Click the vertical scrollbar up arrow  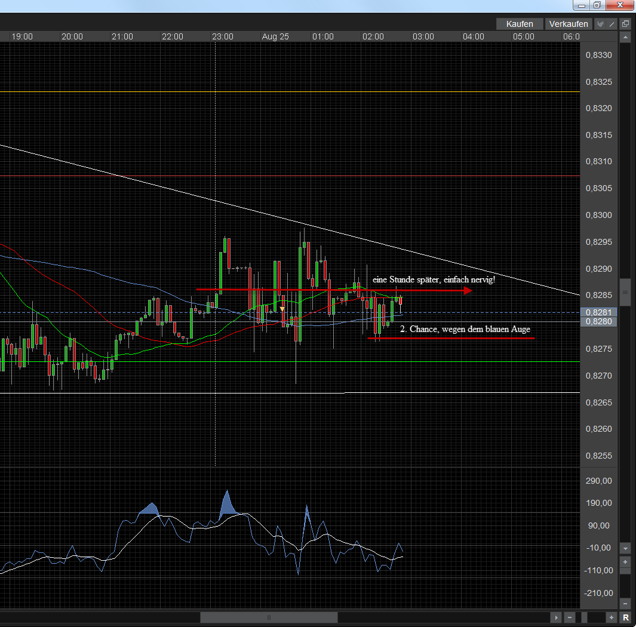[x=625, y=38]
